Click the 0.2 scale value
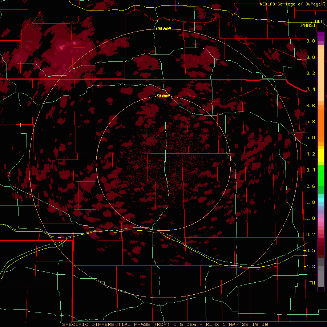Image resolution: width=327 pixels, height=327 pixels. 311,235
